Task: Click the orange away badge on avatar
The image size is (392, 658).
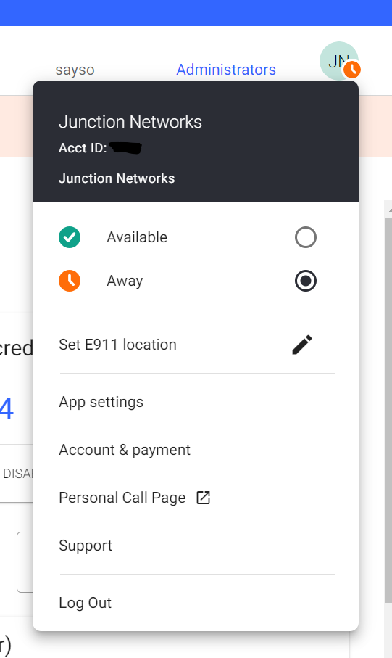Action: (352, 70)
